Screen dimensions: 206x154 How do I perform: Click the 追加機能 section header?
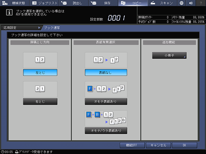(x=169, y=42)
